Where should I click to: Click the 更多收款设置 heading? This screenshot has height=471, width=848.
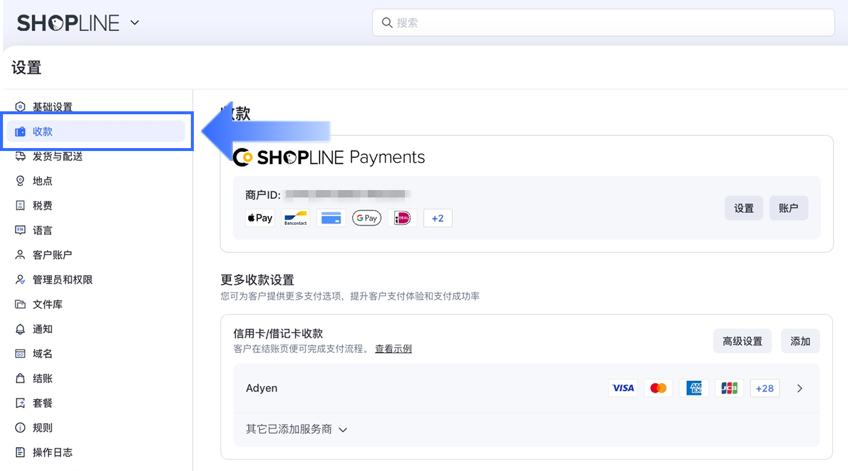click(x=257, y=280)
